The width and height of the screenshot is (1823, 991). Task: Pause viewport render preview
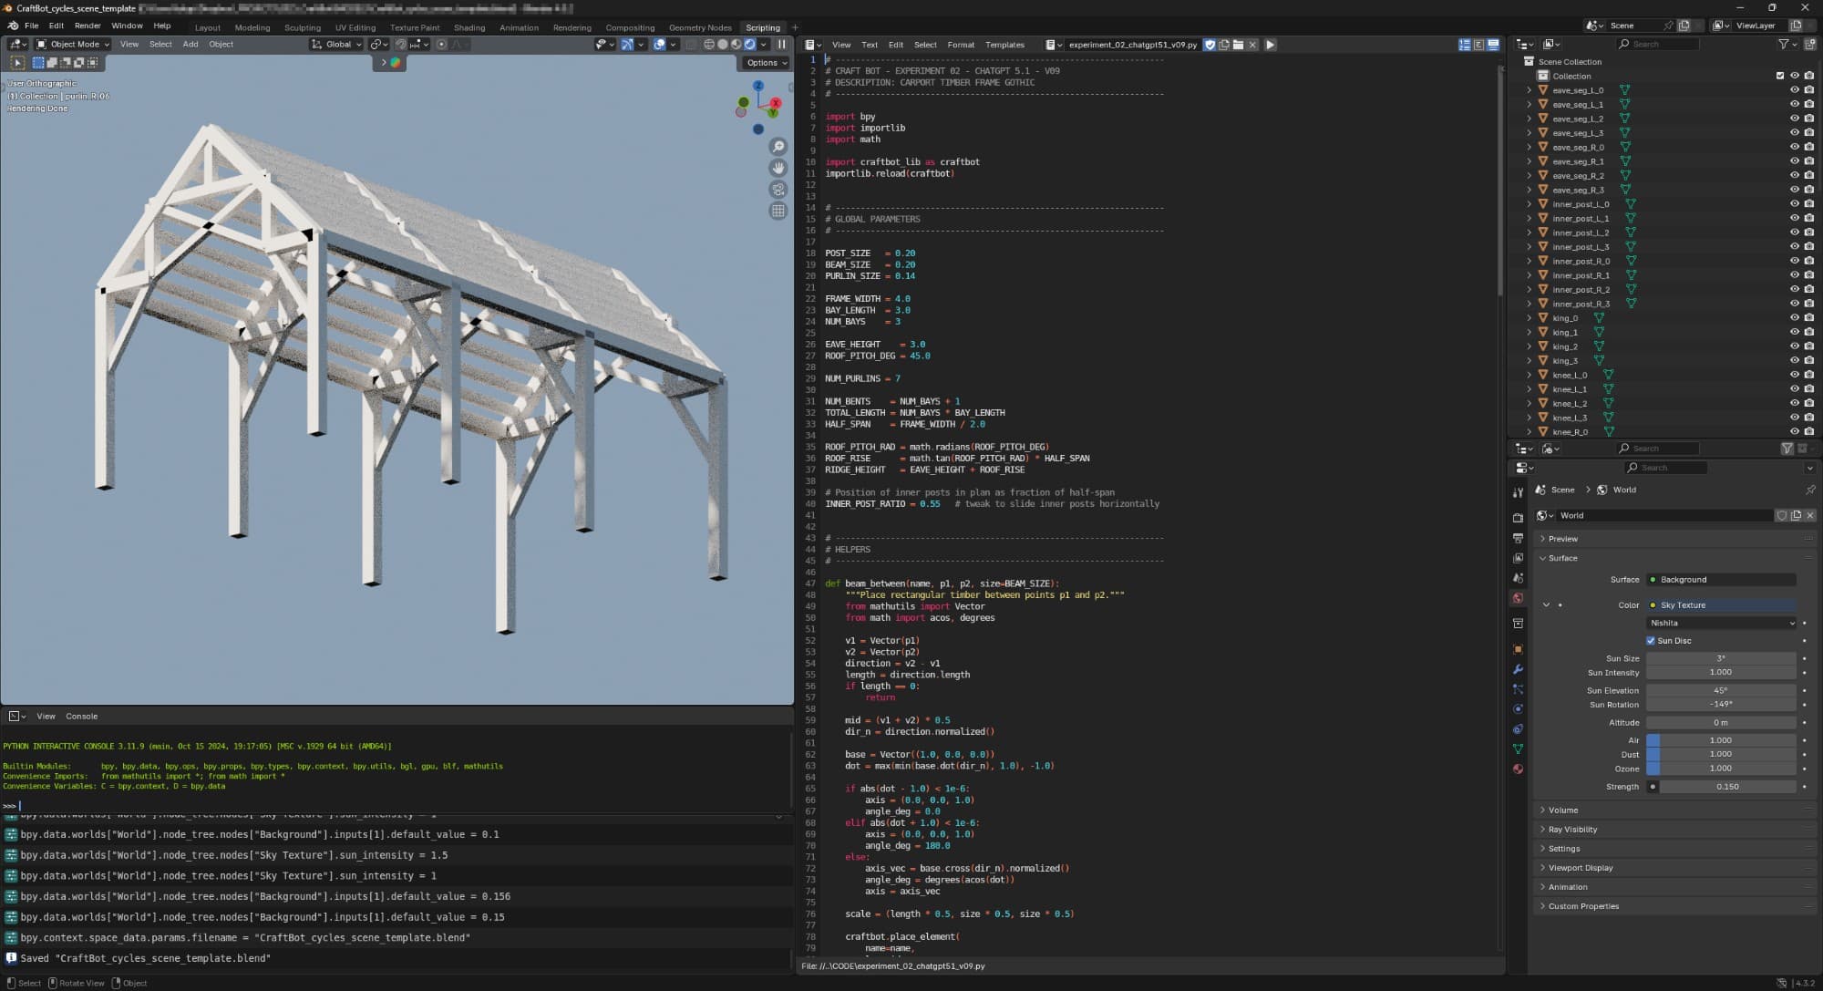[x=781, y=44]
